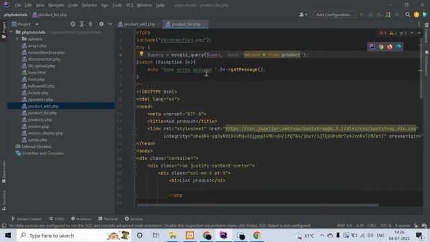Go to next highlighted error arrow
430x242 pixels.
(419, 33)
